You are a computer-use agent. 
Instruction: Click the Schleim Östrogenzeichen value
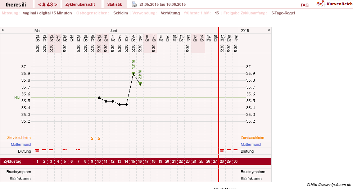tap(121, 13)
